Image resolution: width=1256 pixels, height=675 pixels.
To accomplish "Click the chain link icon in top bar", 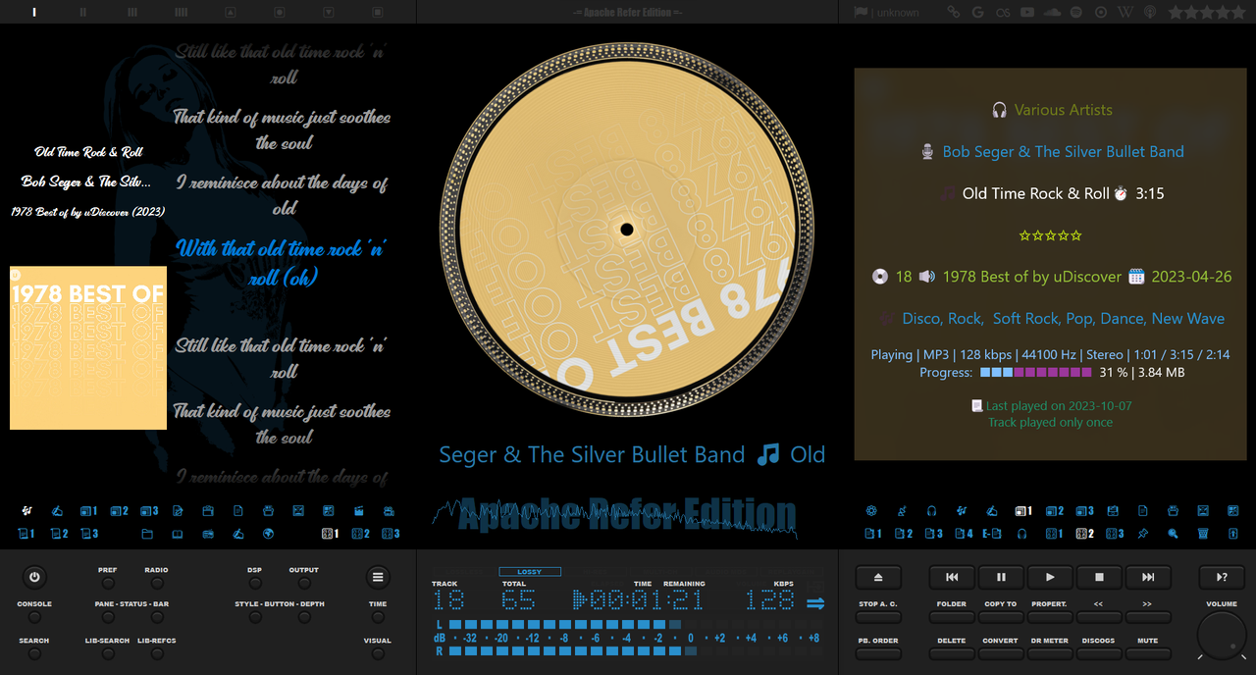I will [x=953, y=12].
